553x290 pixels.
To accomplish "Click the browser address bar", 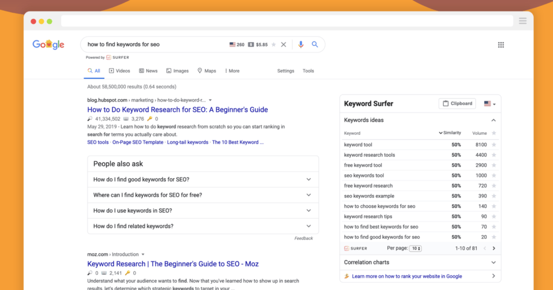I will tap(287, 21).
